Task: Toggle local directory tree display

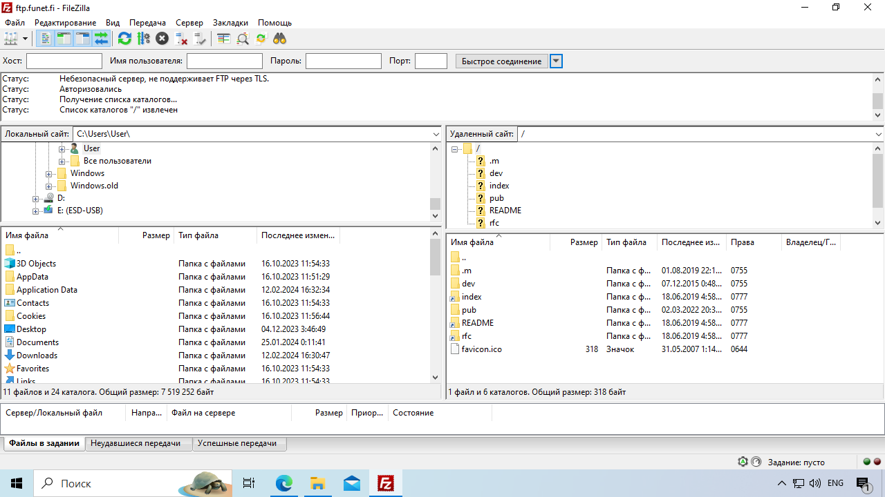Action: (64, 39)
